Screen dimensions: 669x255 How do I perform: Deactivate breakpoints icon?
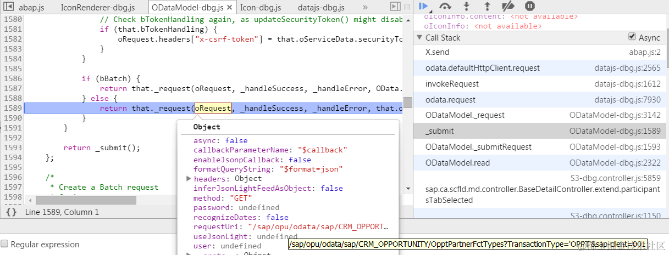pyautogui.click(x=508, y=6)
